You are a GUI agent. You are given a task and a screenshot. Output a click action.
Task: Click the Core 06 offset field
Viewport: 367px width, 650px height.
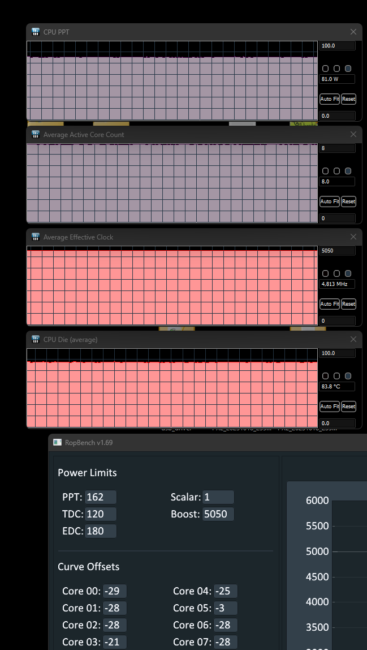(226, 625)
